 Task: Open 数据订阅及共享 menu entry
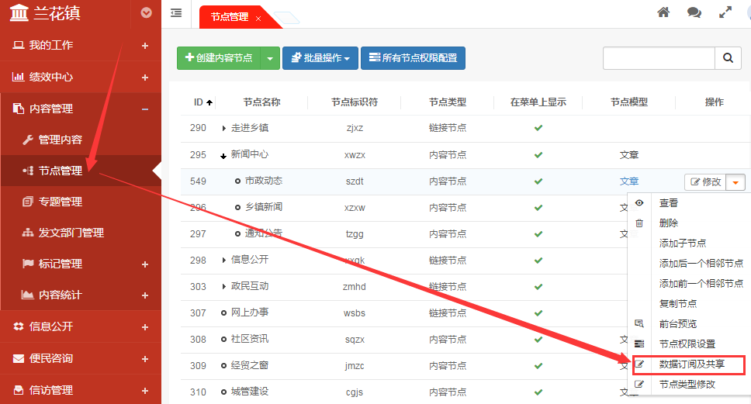point(691,364)
